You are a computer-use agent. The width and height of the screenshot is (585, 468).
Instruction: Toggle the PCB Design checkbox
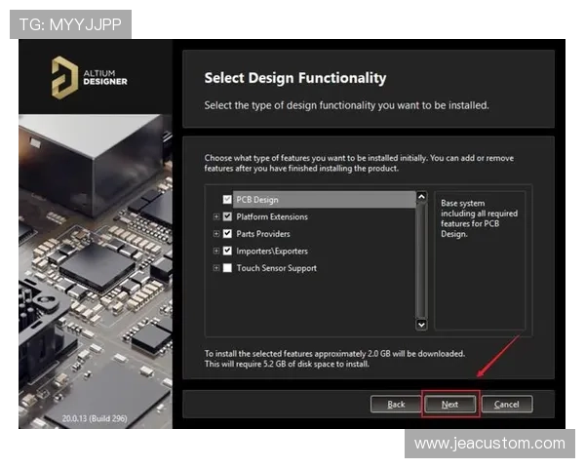tap(227, 200)
